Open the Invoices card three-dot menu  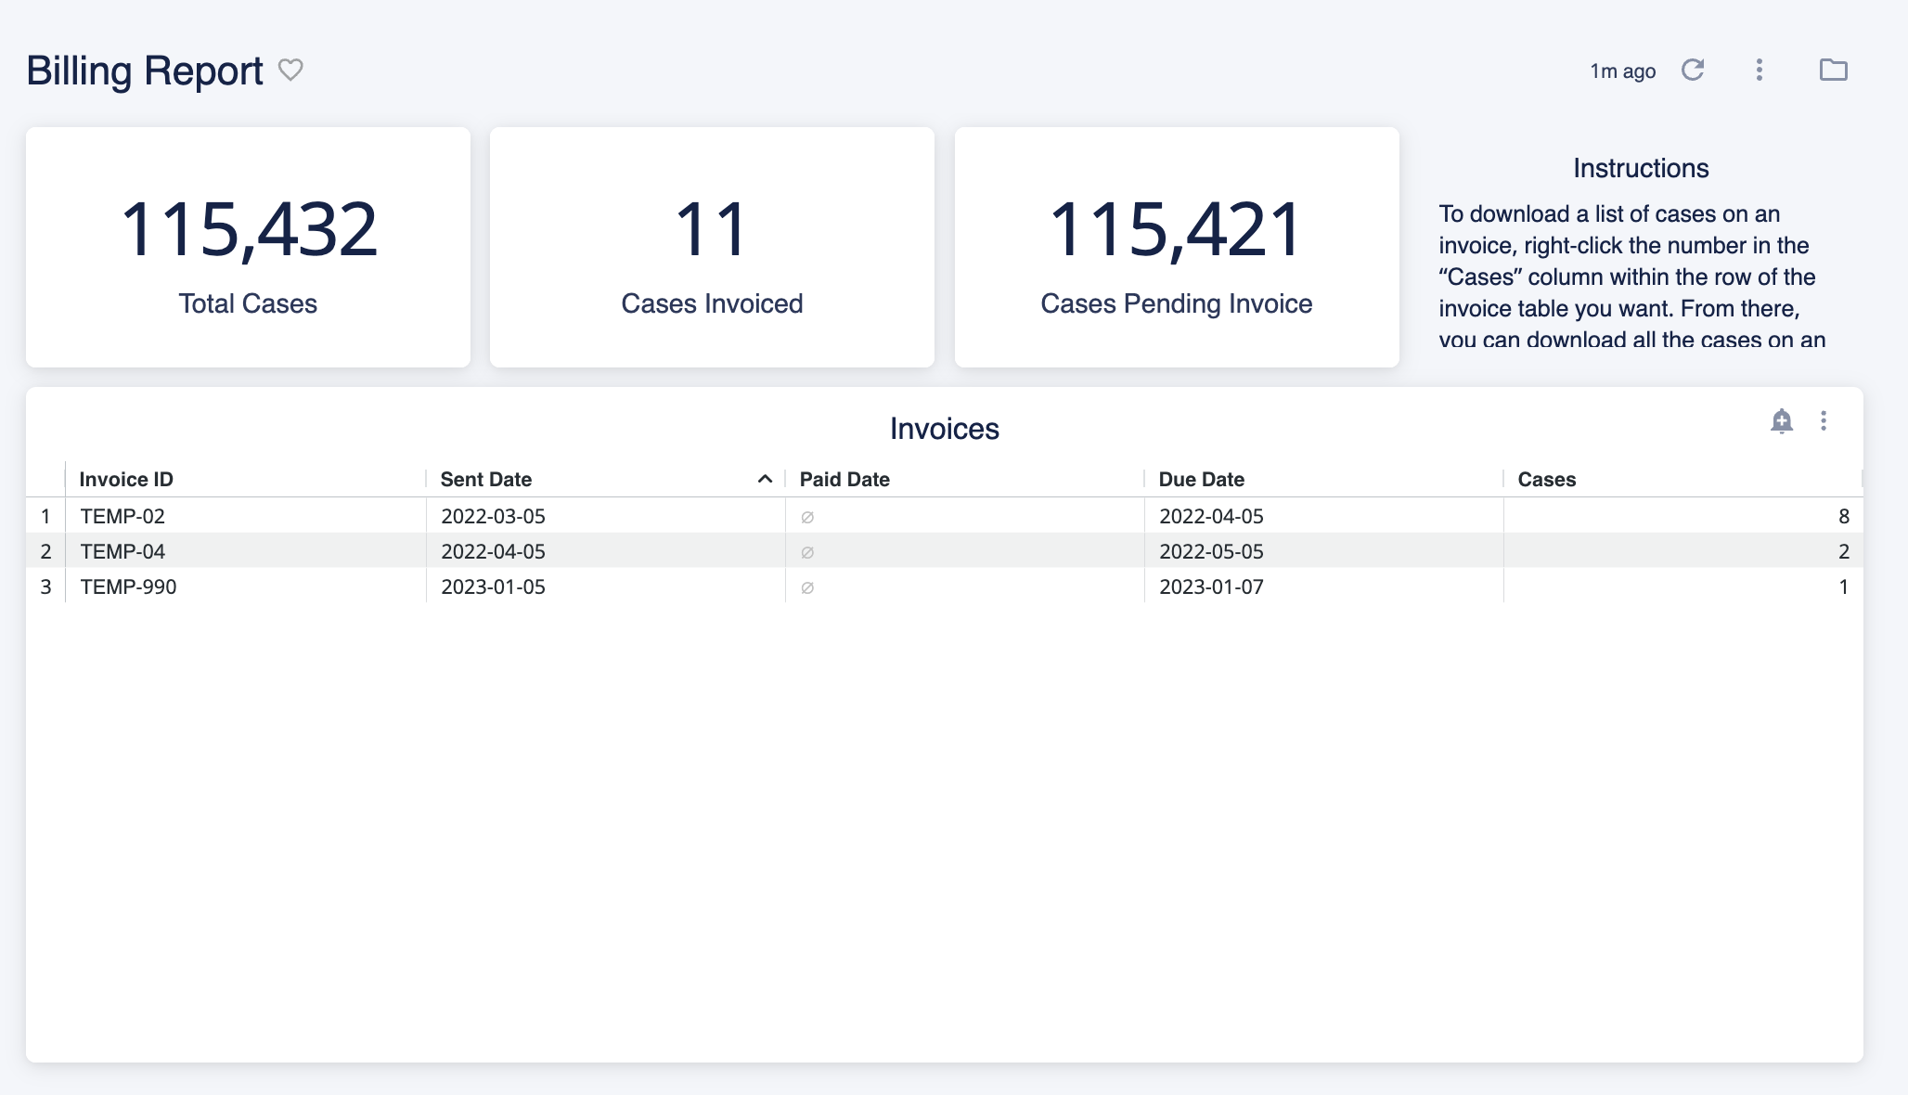pos(1824,421)
